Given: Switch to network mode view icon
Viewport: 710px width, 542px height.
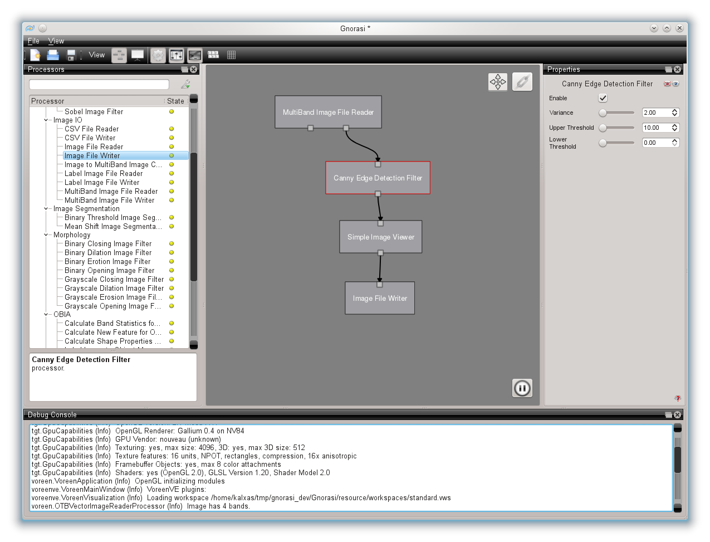Looking at the screenshot, I should coord(119,55).
